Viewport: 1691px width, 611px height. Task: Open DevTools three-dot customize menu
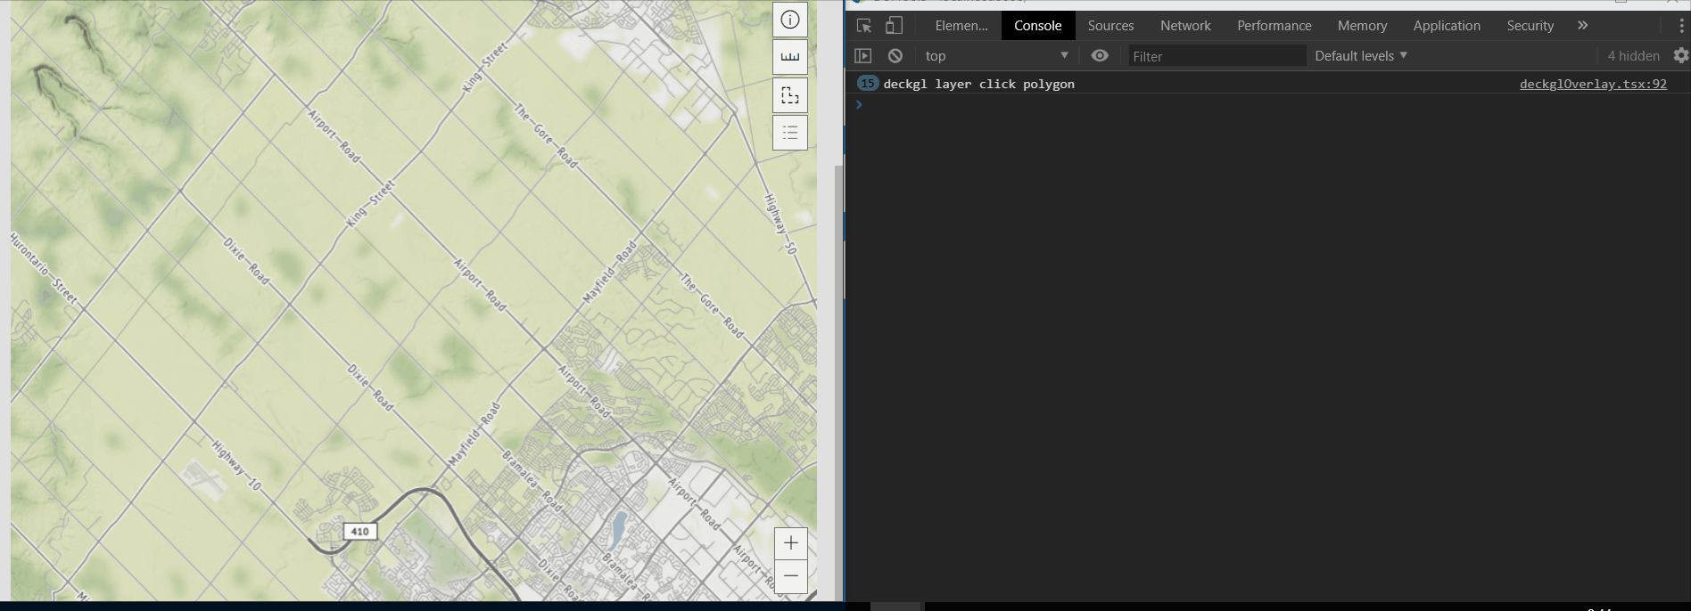coord(1681,26)
